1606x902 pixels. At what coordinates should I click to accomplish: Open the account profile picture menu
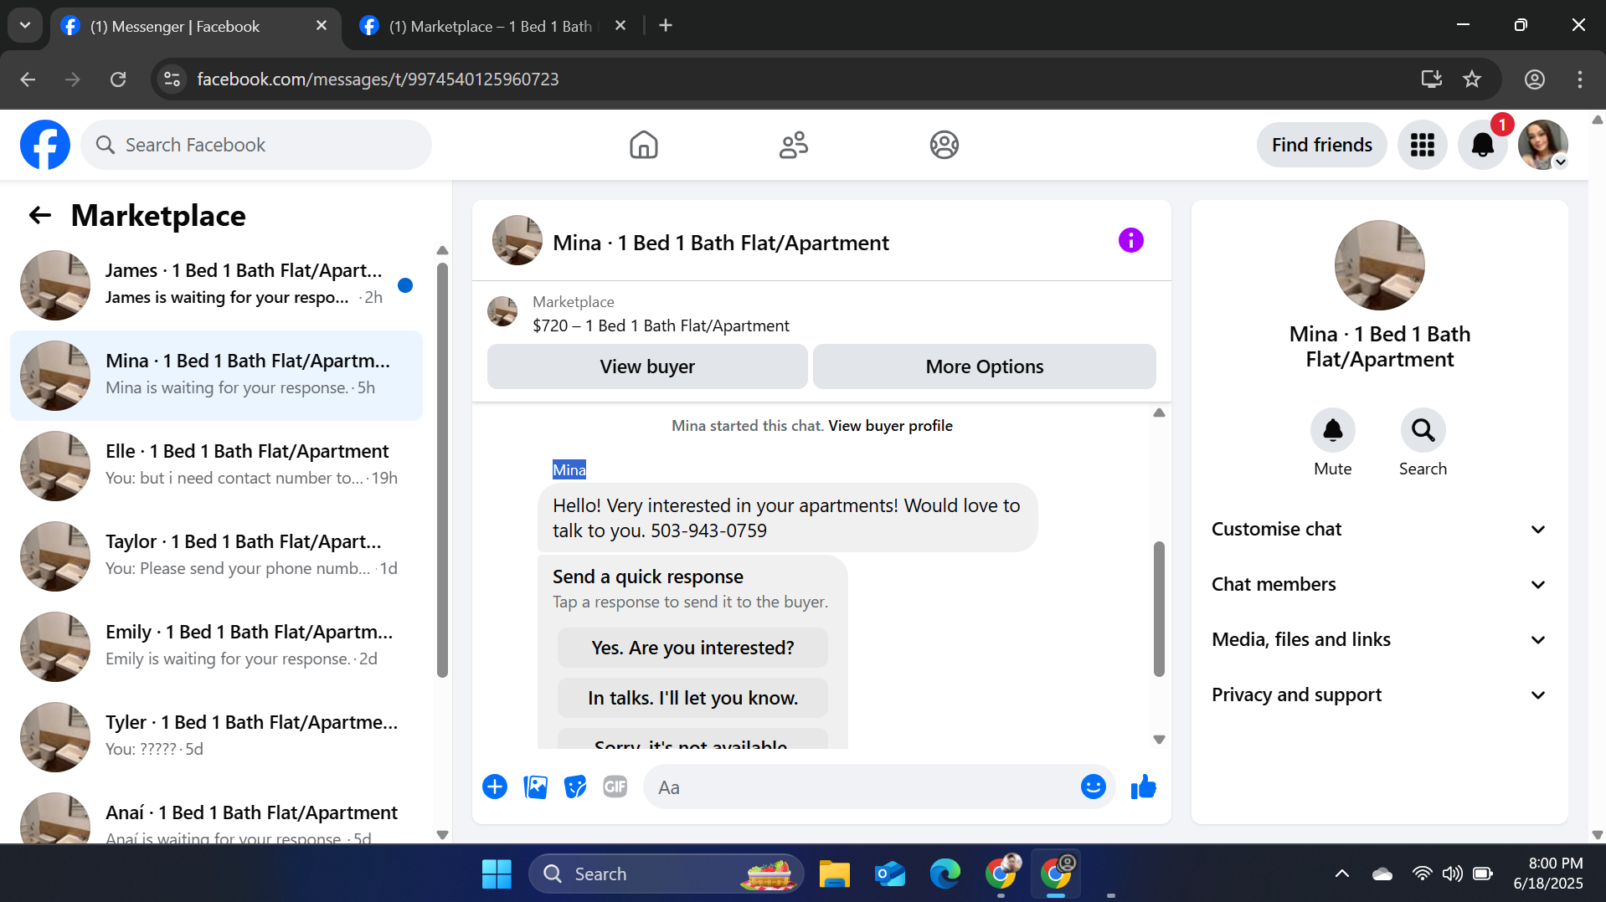(1542, 145)
